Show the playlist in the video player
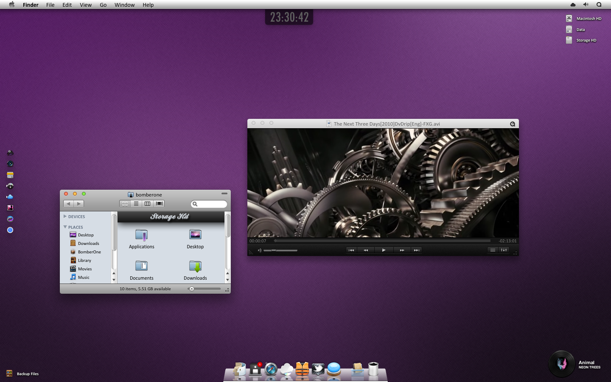Viewport: 611px width, 382px height. coord(493,250)
